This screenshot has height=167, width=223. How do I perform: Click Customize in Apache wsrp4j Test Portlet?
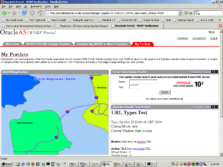point(198,107)
